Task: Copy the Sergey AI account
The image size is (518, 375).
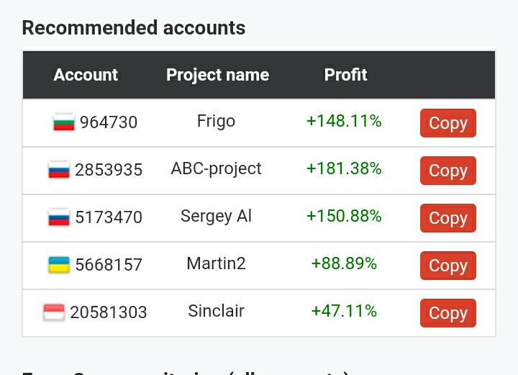Action: (448, 218)
